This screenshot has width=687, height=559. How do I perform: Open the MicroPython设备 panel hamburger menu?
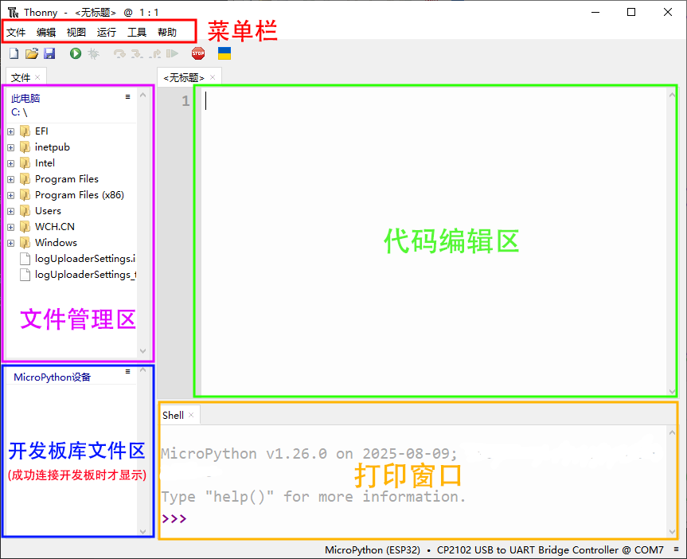pos(127,371)
